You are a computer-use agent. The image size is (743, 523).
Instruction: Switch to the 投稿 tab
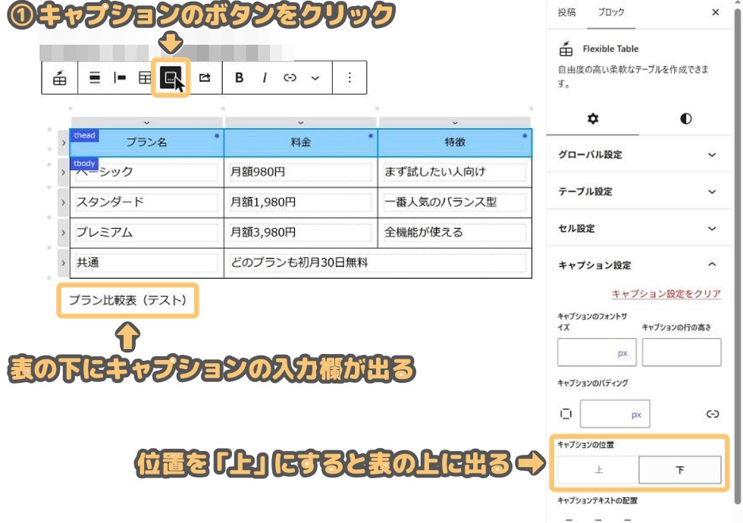tap(567, 12)
